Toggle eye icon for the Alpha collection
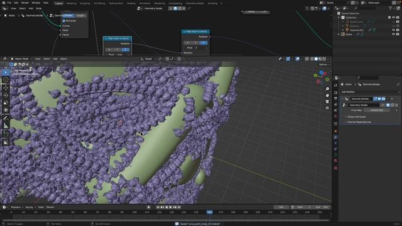Screen dimensions: 402x226 tap(394, 34)
